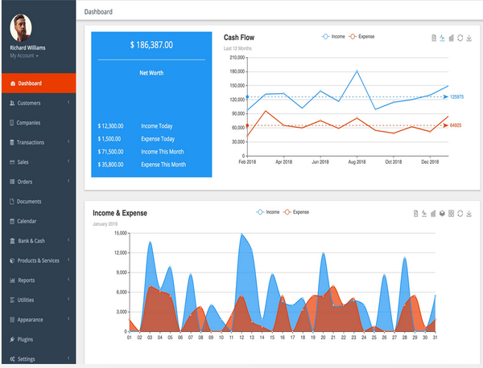Click the Cash Flow data view icon
Image resolution: width=483 pixels, height=368 pixels.
pos(434,38)
